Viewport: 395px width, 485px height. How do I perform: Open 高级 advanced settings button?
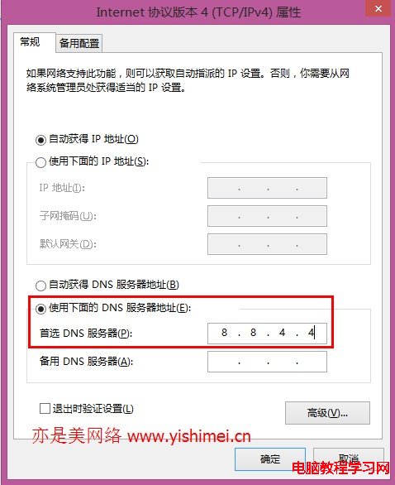click(x=327, y=413)
